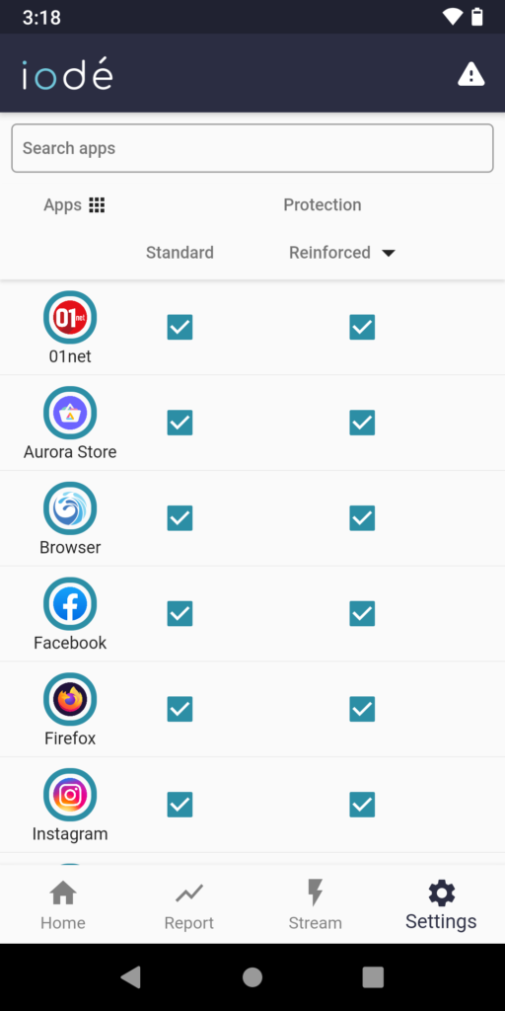Tap the 01net app icon

point(70,318)
